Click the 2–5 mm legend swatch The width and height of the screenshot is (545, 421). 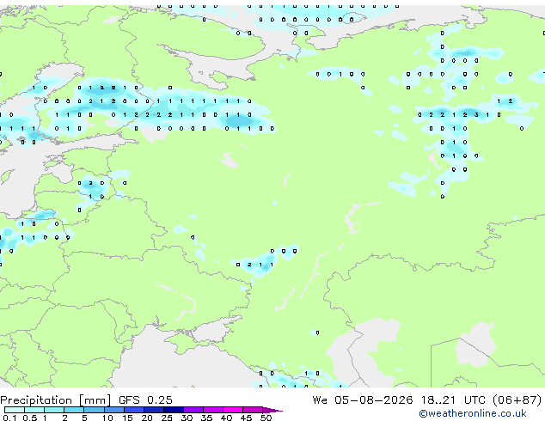click(74, 410)
